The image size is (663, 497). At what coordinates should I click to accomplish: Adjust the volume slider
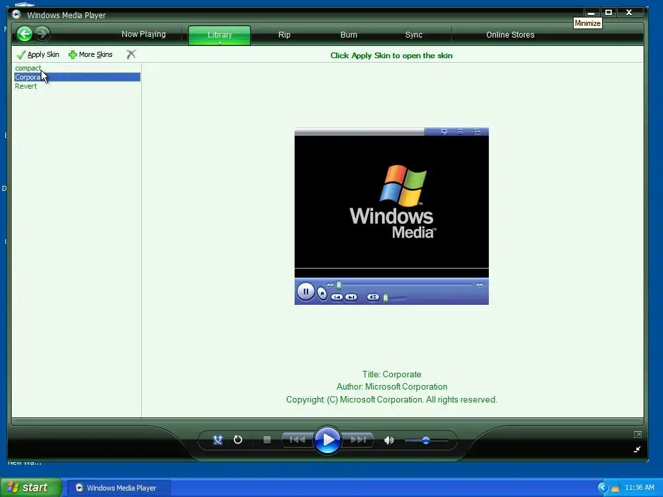[x=426, y=440]
